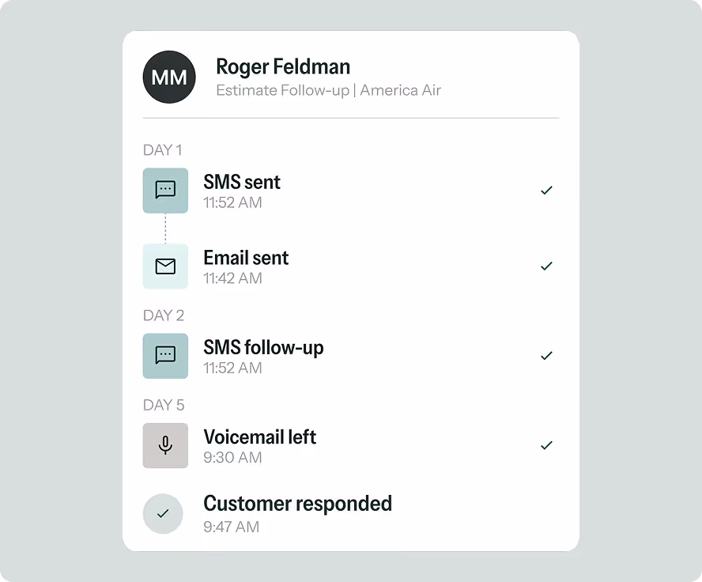Select the speech bubble icon under Day 2

tap(165, 356)
